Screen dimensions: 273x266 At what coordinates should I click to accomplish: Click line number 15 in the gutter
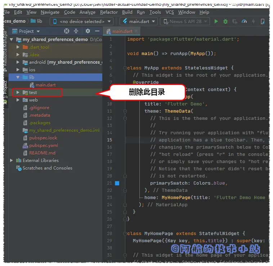(109, 140)
